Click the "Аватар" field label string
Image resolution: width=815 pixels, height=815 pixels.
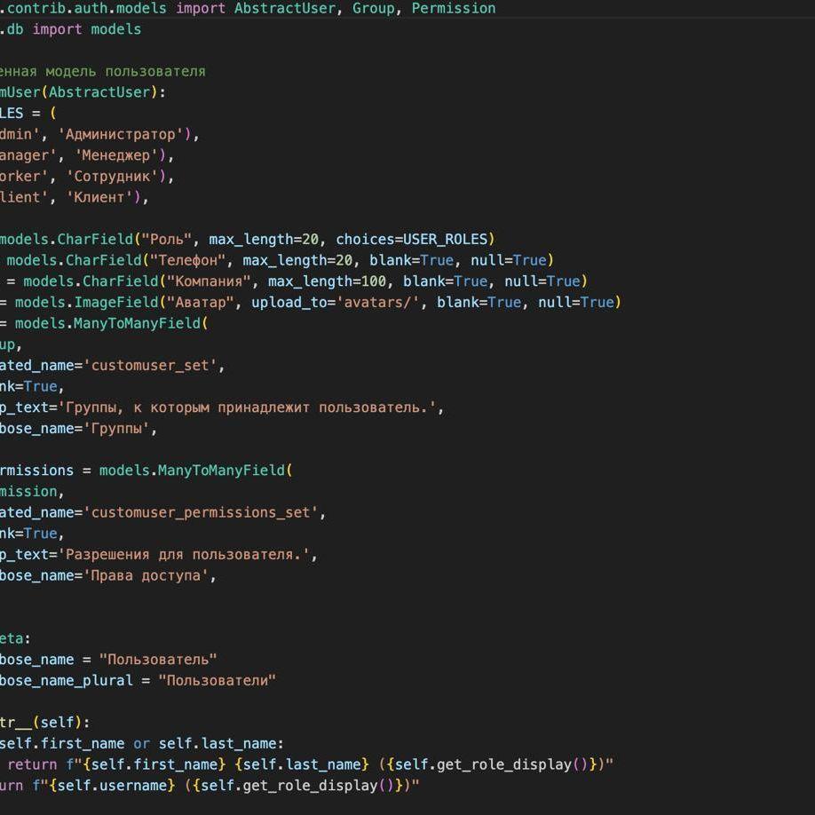coord(200,303)
